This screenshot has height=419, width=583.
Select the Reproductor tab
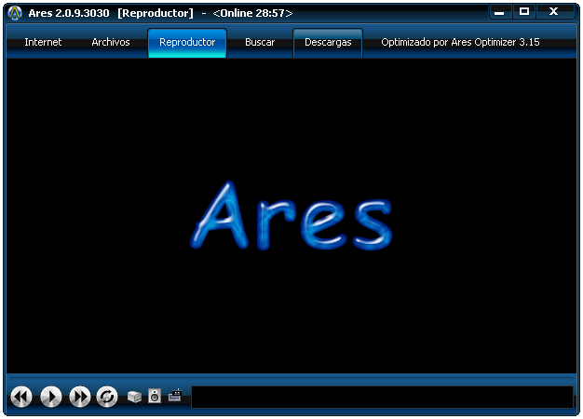coord(187,43)
